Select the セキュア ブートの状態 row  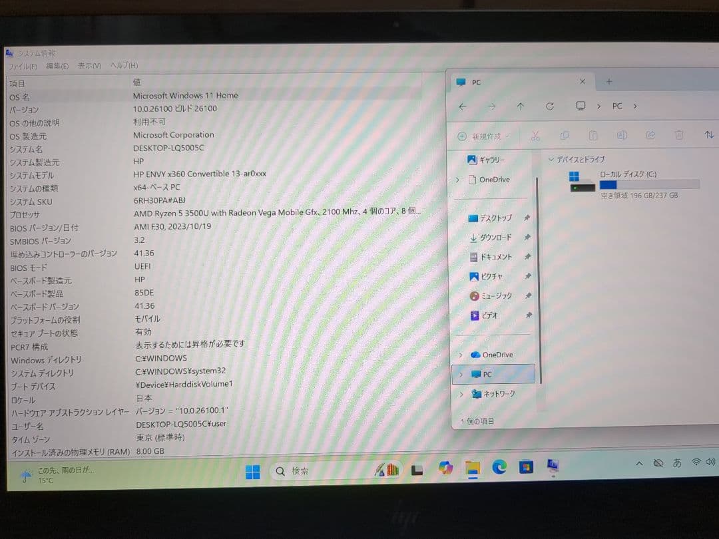pos(214,332)
